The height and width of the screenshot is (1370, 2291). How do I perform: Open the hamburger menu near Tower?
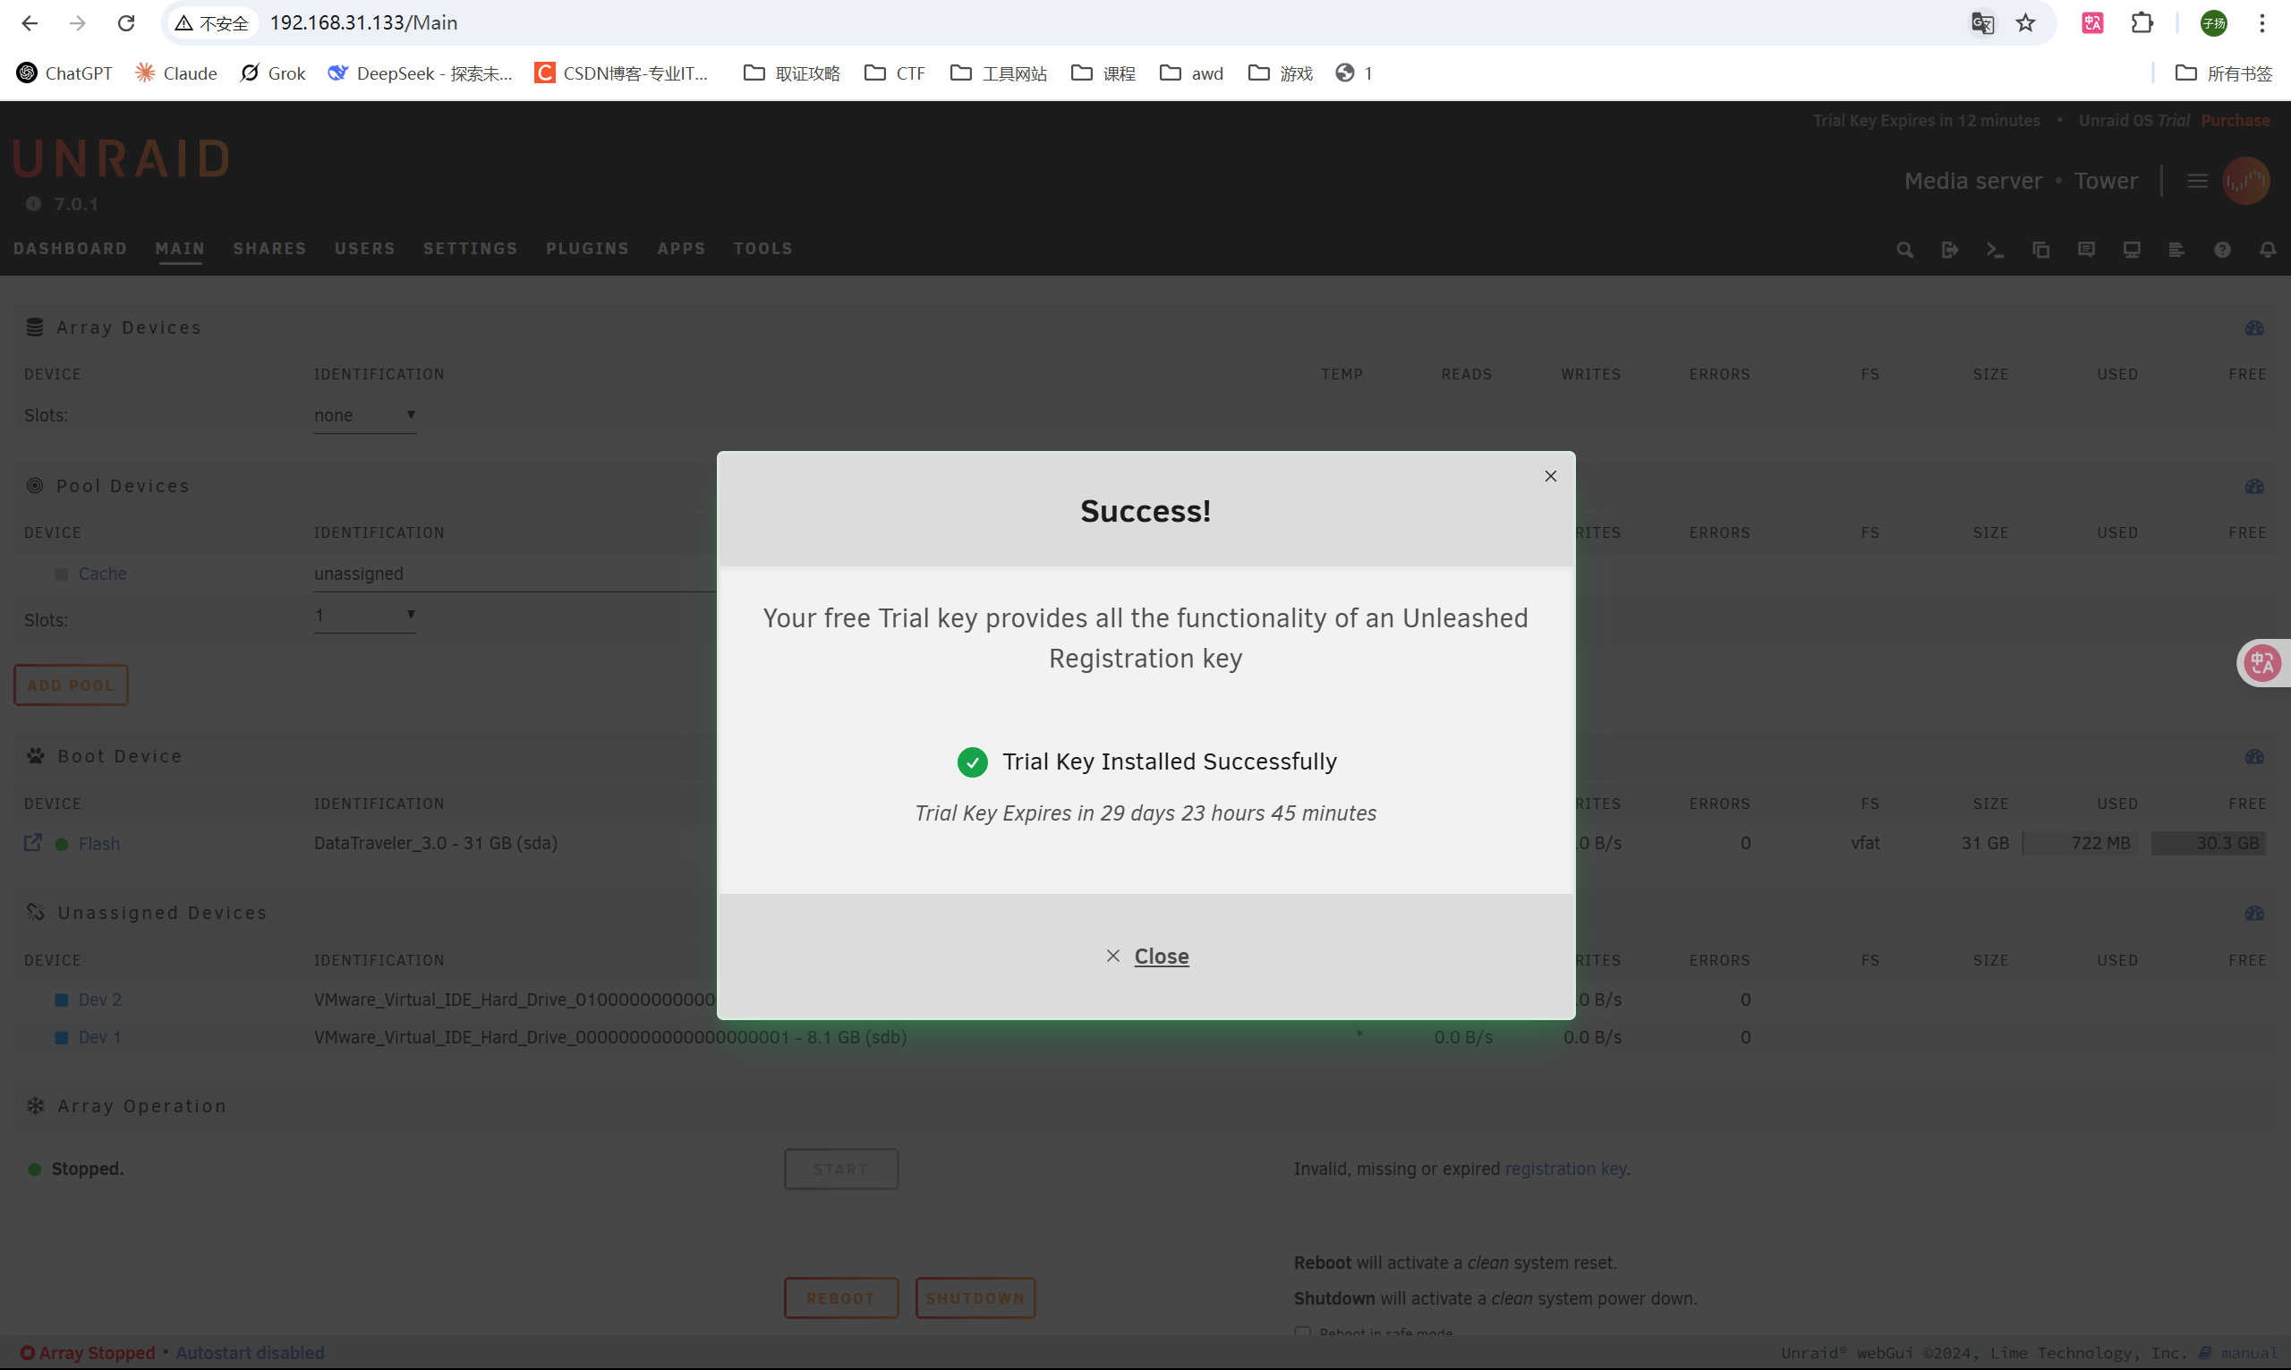[2197, 181]
